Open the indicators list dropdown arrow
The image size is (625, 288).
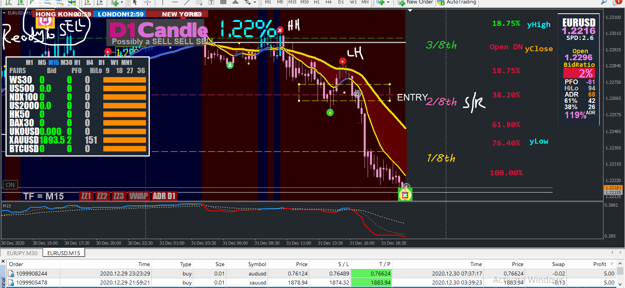(x=122, y=2)
